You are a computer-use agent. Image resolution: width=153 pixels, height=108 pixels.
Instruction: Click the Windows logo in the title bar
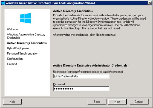click(x=3, y=3)
